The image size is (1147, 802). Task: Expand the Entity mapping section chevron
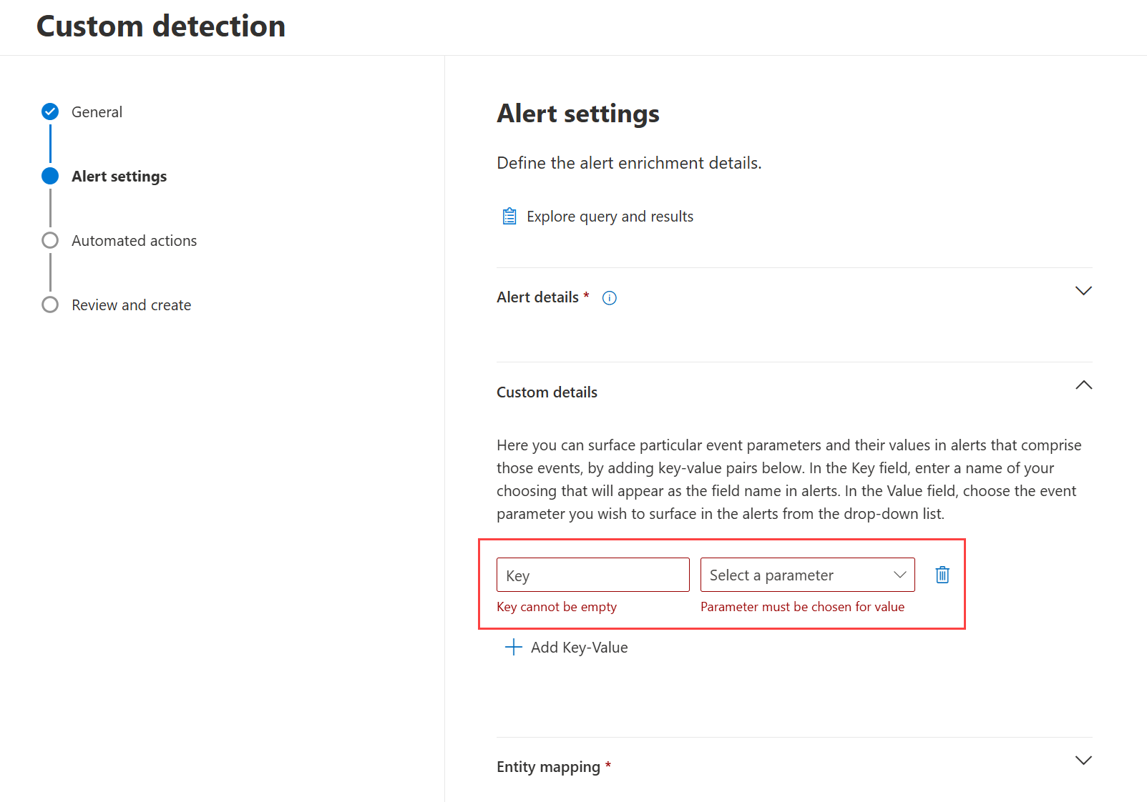coord(1083,761)
